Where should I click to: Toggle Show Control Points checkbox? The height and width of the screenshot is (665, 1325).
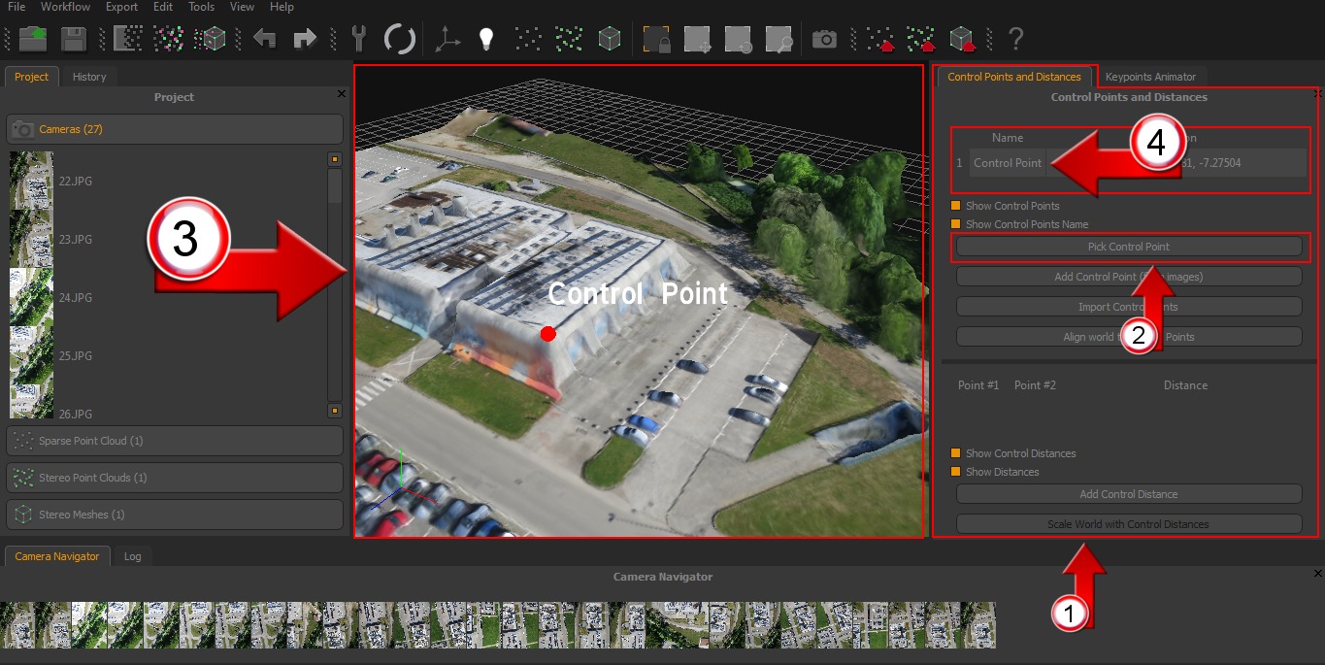(956, 206)
